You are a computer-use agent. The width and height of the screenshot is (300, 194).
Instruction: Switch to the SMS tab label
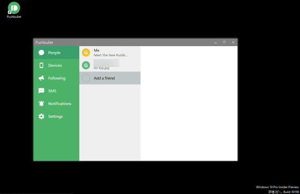click(x=52, y=91)
